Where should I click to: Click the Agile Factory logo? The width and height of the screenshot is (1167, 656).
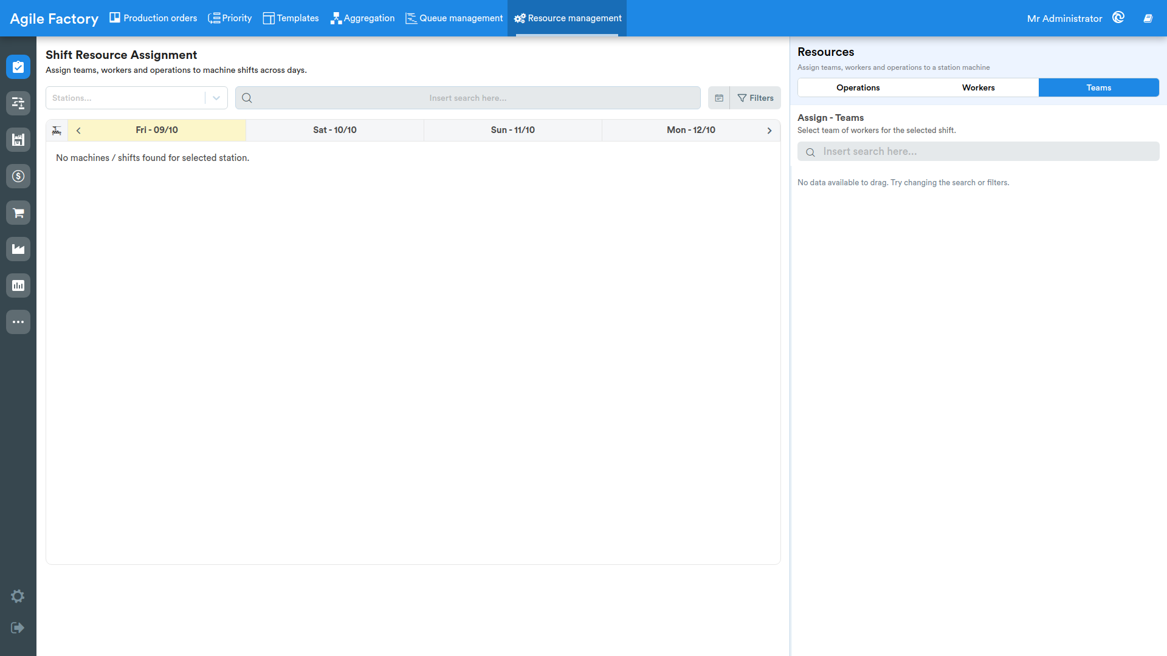pyautogui.click(x=54, y=19)
